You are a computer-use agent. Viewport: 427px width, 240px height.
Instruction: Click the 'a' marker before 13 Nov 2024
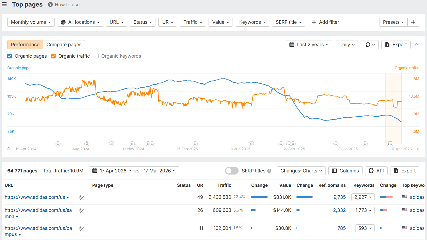(112, 144)
